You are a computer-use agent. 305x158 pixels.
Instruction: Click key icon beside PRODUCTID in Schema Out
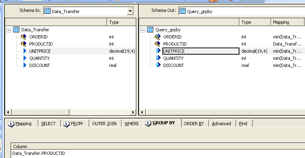point(158,44)
